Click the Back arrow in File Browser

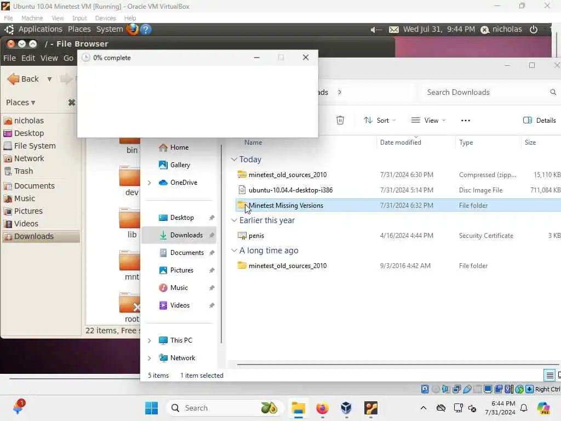[x=23, y=79]
